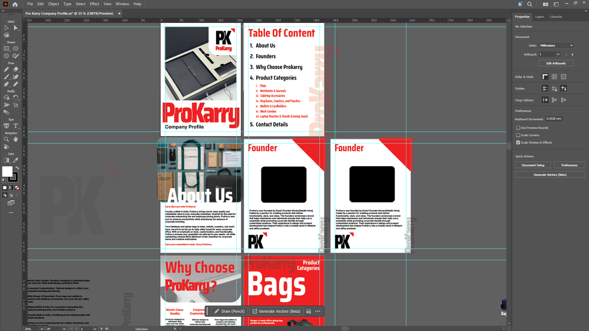Pick the Pencil draw tool

click(6, 69)
